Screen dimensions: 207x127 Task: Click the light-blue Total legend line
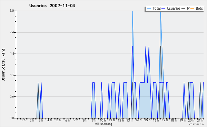coord(149,9)
